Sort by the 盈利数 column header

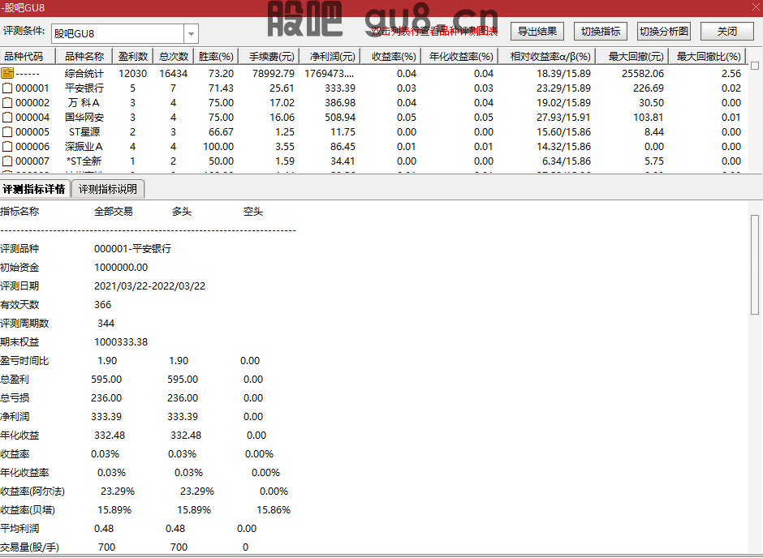[x=133, y=57]
